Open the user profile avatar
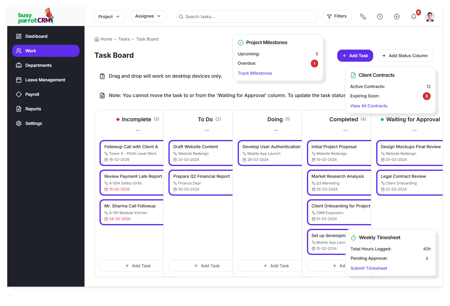Image resolution: width=450 pixels, height=306 pixels. coord(430,17)
